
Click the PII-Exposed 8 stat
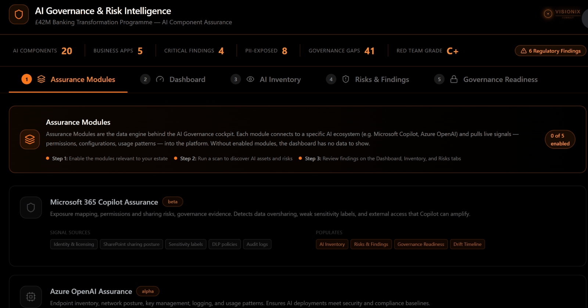[266, 51]
